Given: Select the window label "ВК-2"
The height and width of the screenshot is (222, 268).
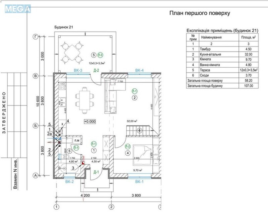Looking at the screenshot, I should [x=69, y=182].
